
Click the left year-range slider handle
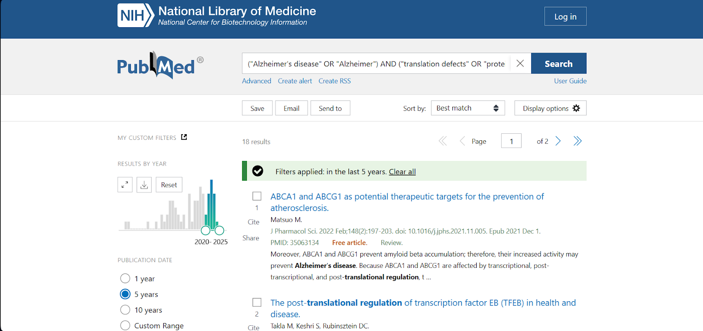[206, 230]
